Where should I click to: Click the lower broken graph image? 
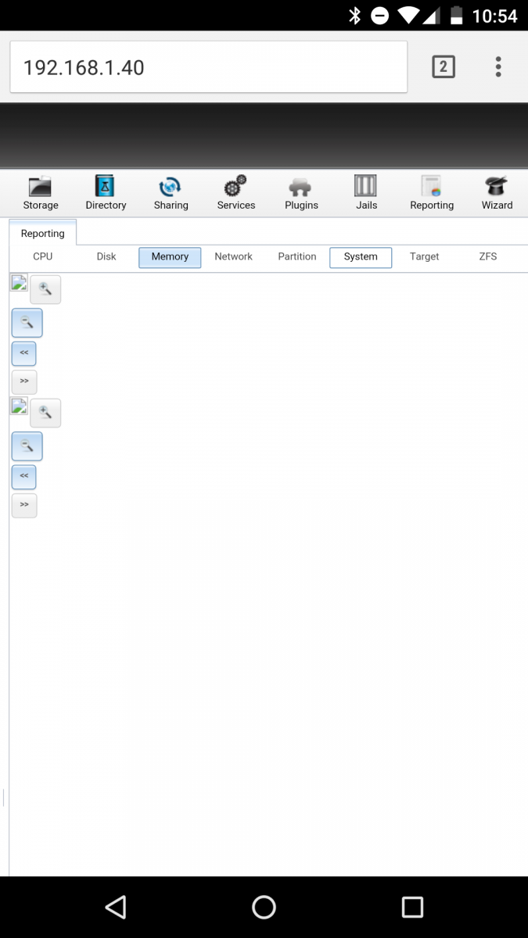(19, 406)
